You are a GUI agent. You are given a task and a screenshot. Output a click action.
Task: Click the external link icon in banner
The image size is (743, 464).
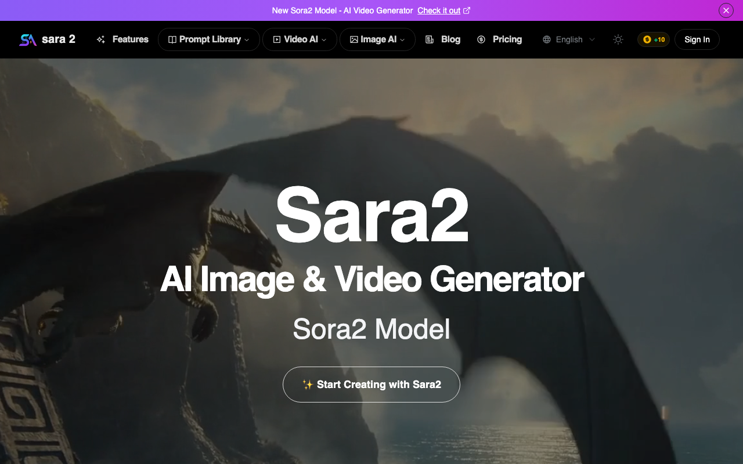point(467,10)
